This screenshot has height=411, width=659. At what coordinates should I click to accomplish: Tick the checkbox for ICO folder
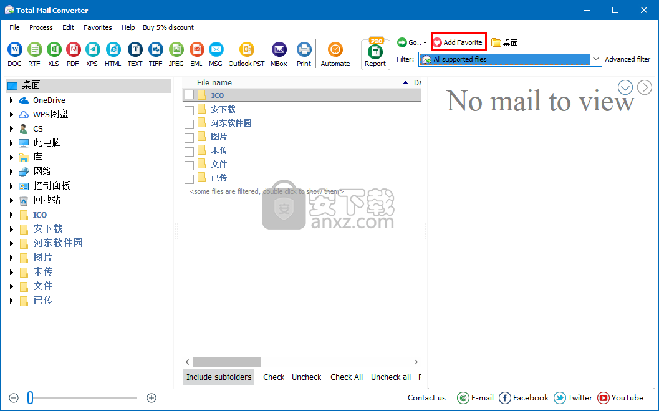[x=189, y=95]
